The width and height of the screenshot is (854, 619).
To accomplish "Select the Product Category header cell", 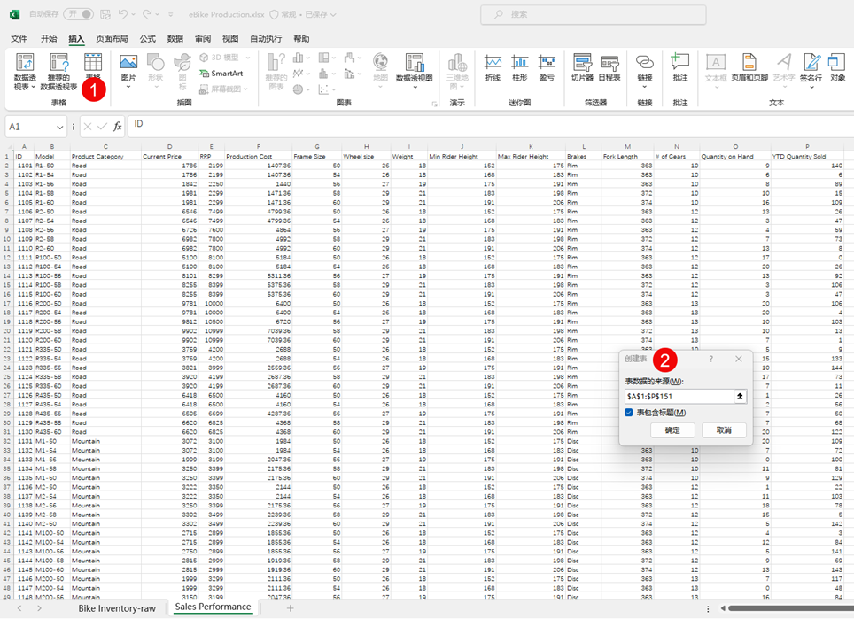I will click(x=105, y=156).
